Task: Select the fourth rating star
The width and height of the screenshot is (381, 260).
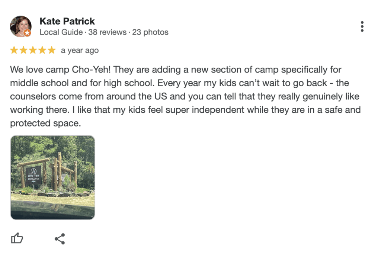Action: [x=42, y=50]
